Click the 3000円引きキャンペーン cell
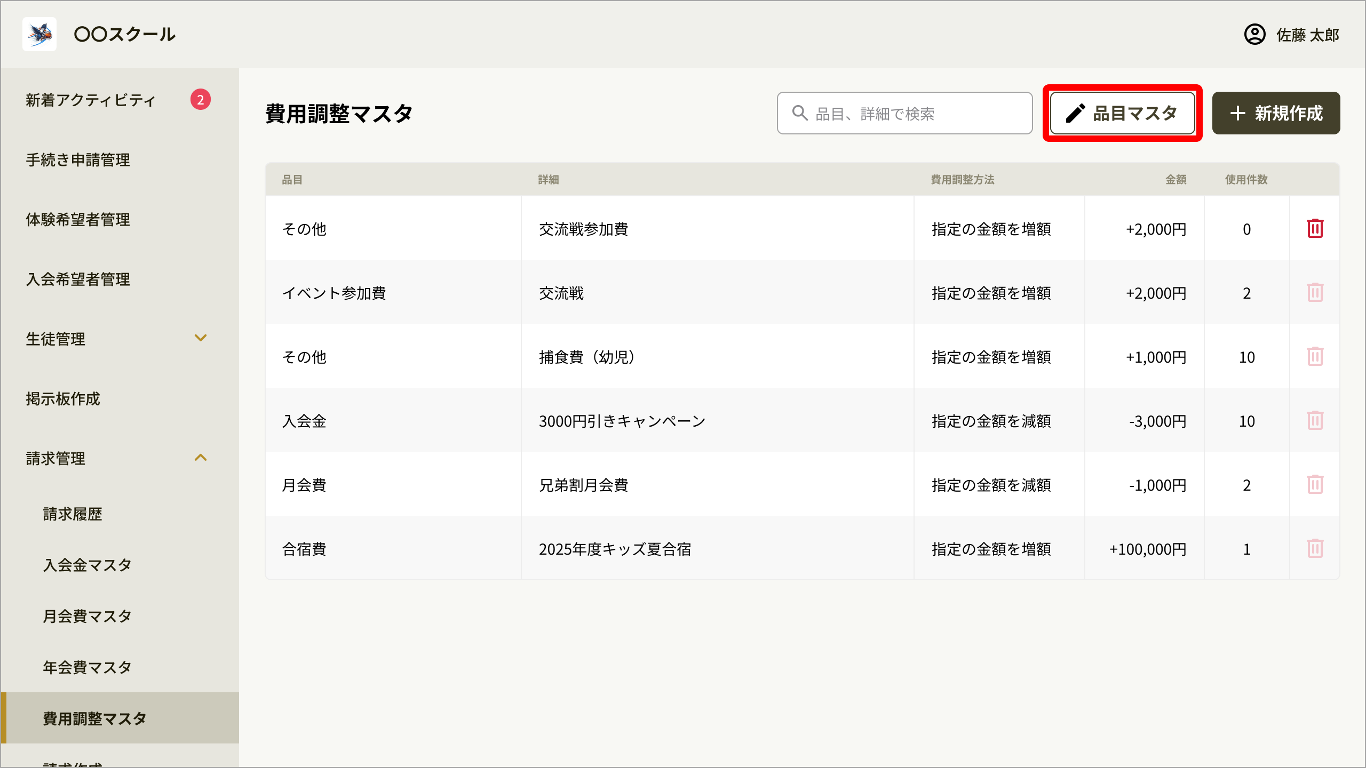 [x=717, y=420]
